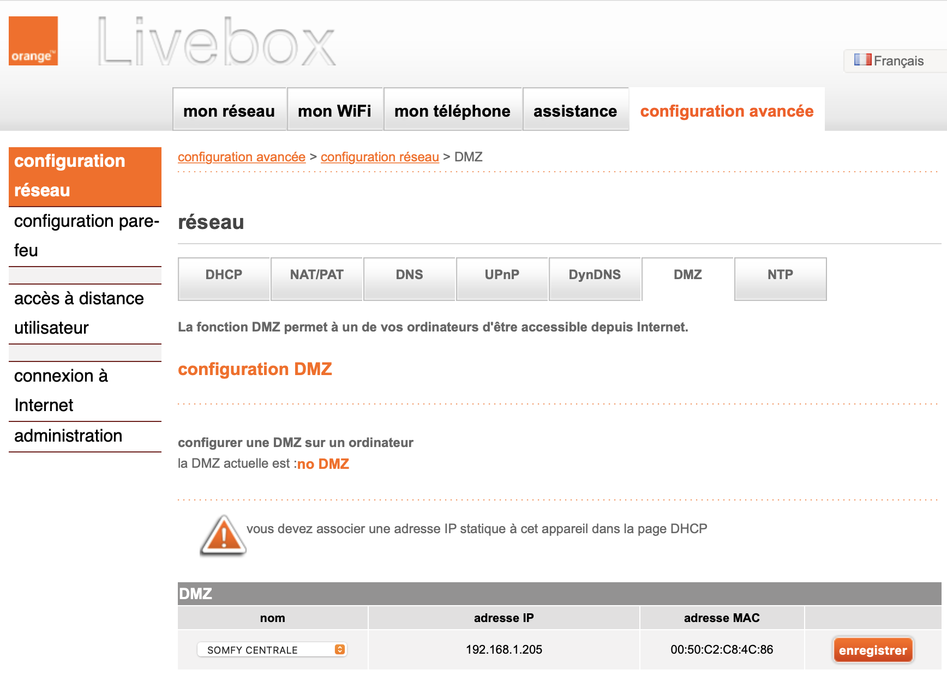
Task: Open the 'mon WiFi' main tab
Action: 335,109
